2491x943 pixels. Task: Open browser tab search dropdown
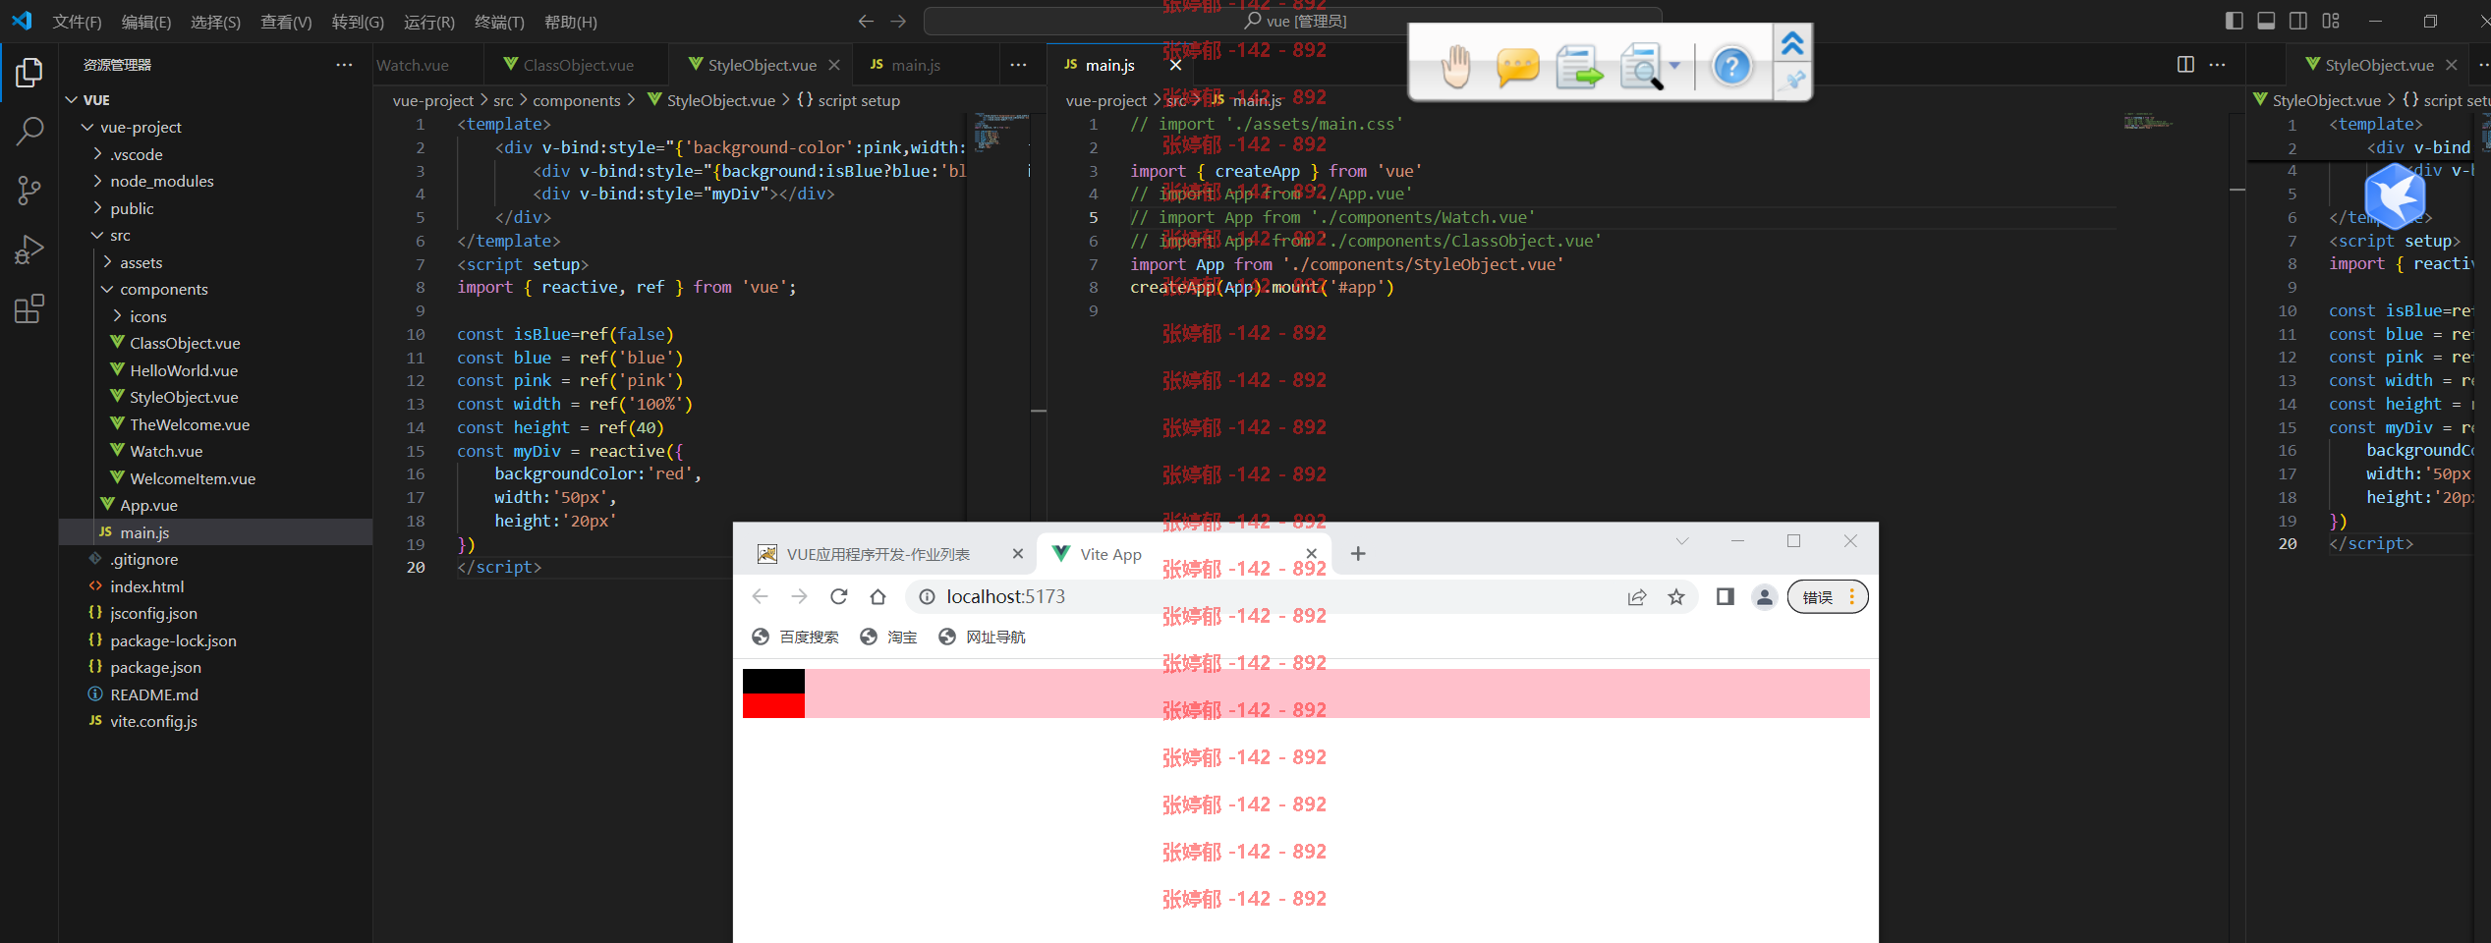[x=1681, y=541]
